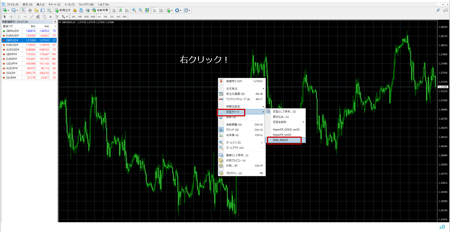This screenshot has width=450, height=232.
Task: Open the チャート(C) menu in menu bar
Action: point(54,4)
